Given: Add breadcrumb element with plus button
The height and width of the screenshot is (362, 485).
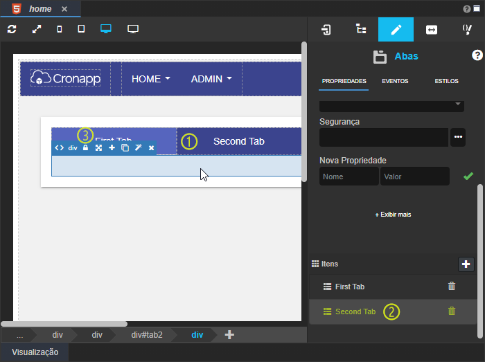Looking at the screenshot, I should point(229,334).
